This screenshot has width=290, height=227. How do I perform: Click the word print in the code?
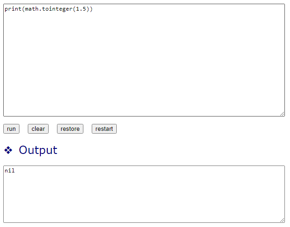[13, 9]
